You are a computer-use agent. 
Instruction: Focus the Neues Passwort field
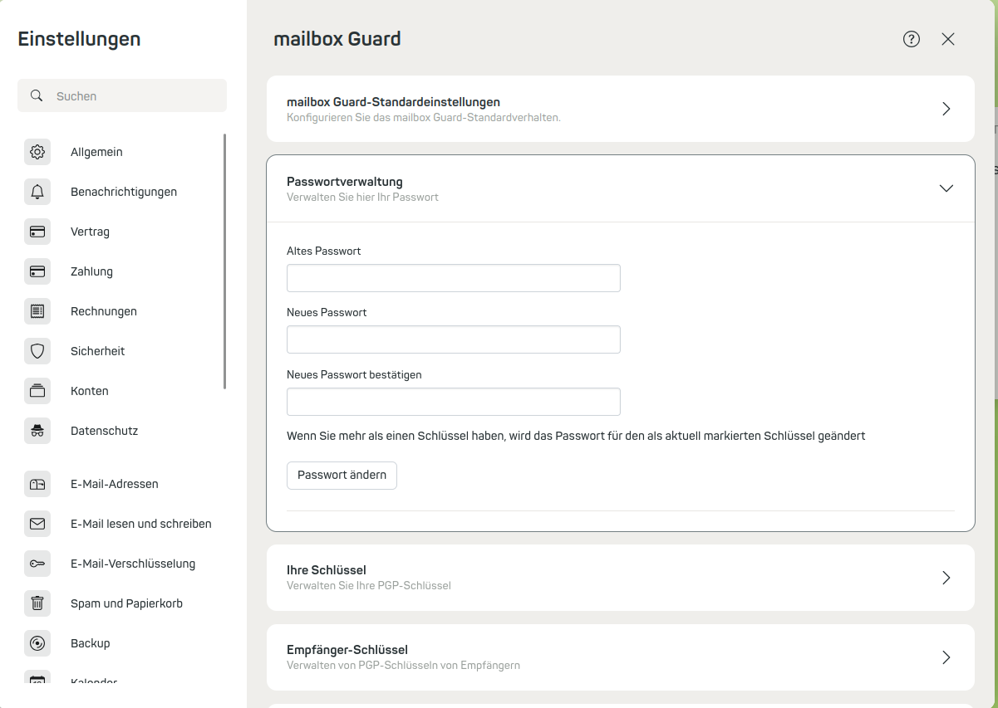coord(454,339)
